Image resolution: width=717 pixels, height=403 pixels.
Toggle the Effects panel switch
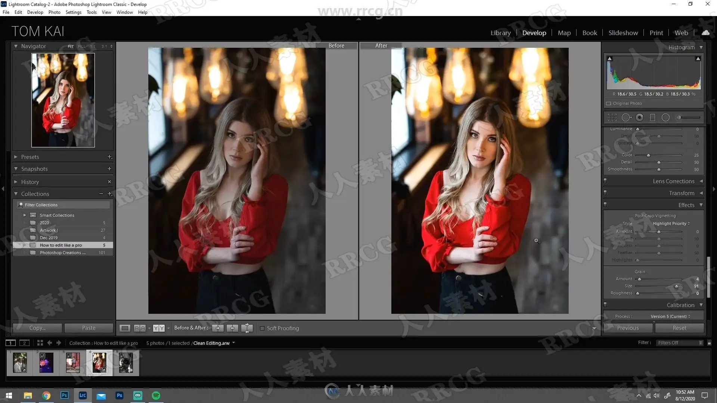[605, 204]
